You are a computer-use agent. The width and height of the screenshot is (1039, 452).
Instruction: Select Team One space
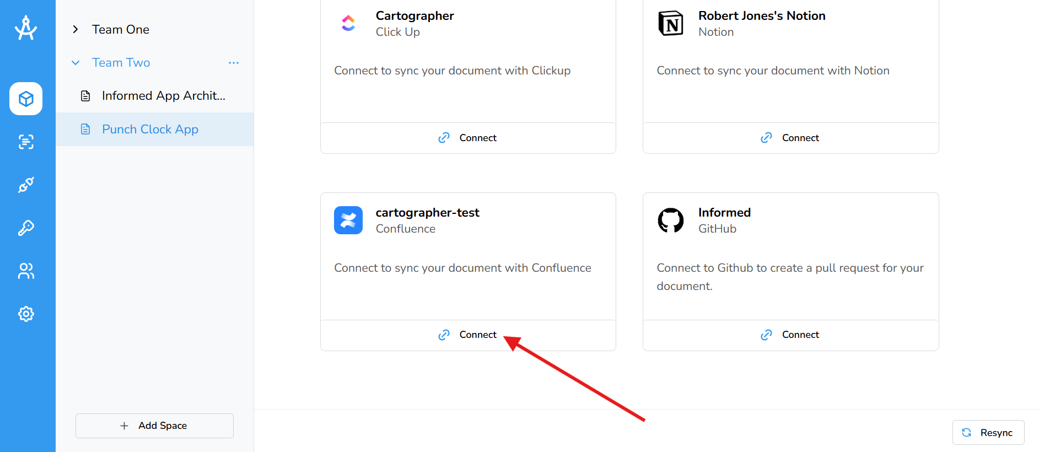[121, 29]
